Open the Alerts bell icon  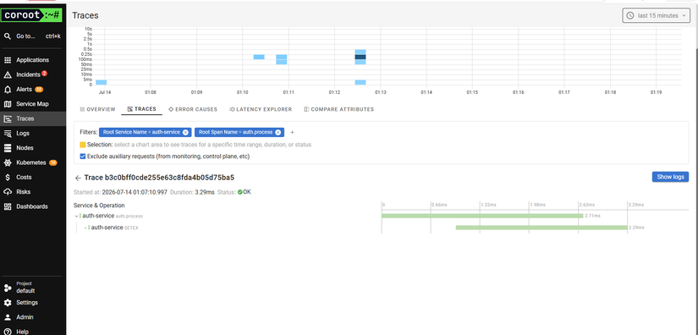(x=8, y=90)
